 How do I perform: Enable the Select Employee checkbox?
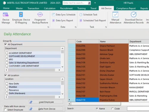[5, 110]
